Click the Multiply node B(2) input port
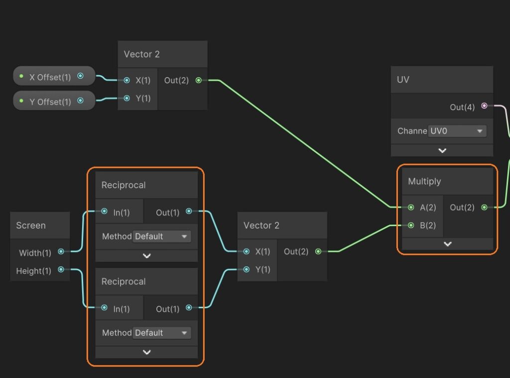This screenshot has width=510, height=378. pyautogui.click(x=411, y=225)
